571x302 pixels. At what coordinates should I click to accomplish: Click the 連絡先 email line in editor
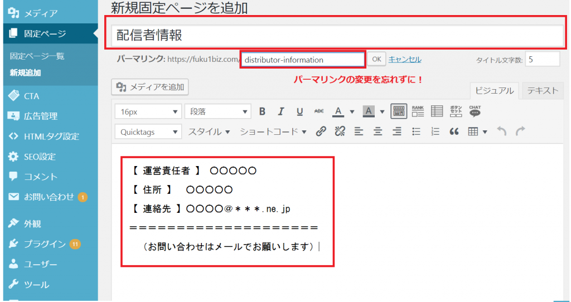point(210,209)
